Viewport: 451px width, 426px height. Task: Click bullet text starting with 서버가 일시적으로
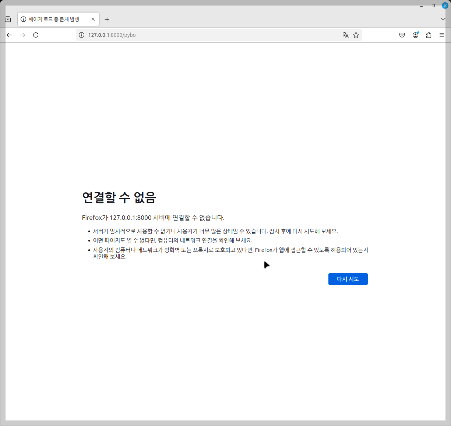tap(215, 231)
